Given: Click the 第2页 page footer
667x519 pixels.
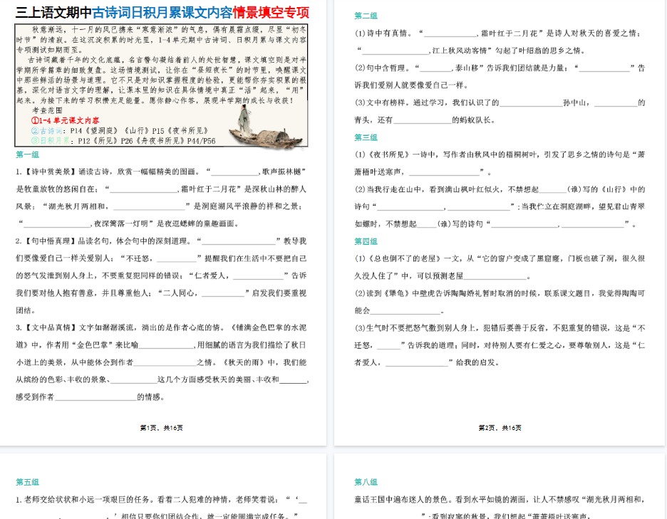Looking at the screenshot, I should [x=500, y=428].
